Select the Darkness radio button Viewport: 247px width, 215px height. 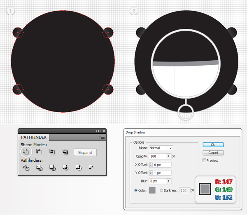pyautogui.click(x=161, y=190)
